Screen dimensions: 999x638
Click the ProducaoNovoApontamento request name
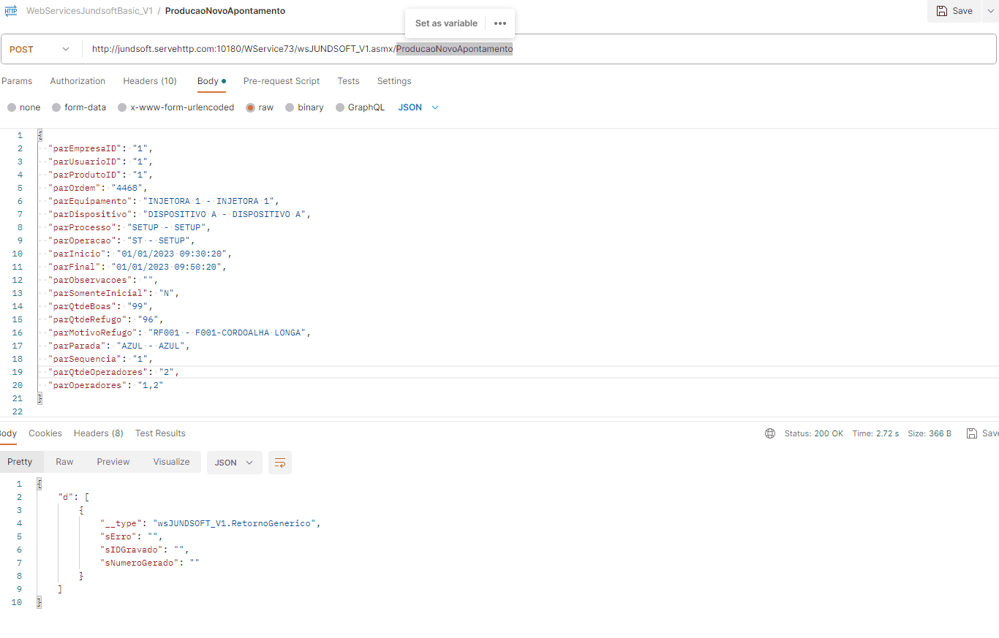point(225,11)
